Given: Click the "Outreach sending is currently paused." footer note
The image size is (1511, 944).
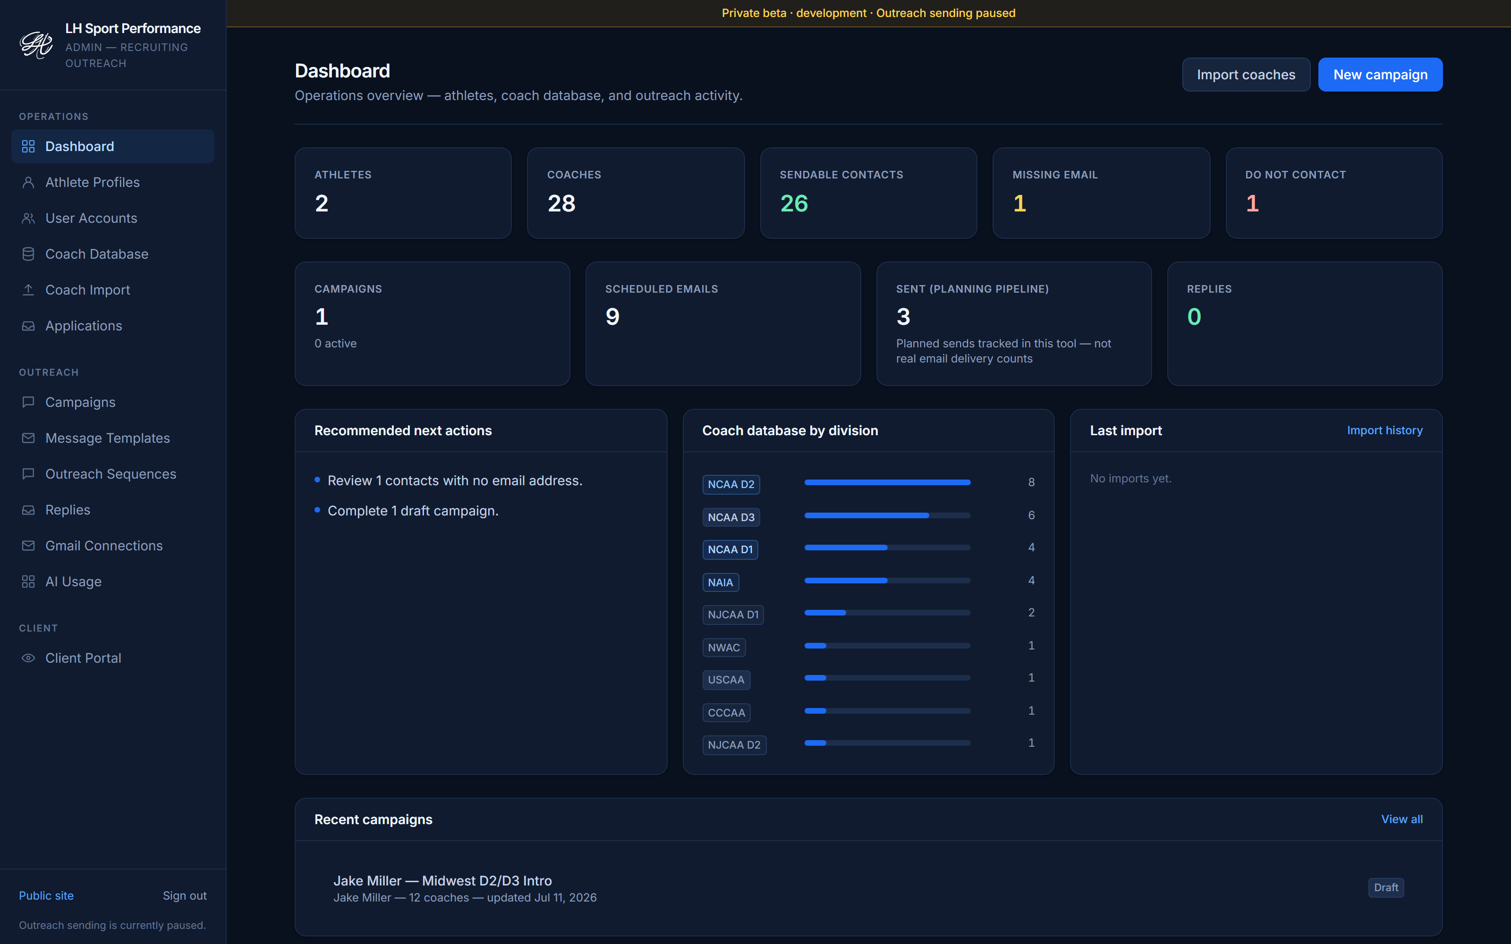Looking at the screenshot, I should point(112,925).
